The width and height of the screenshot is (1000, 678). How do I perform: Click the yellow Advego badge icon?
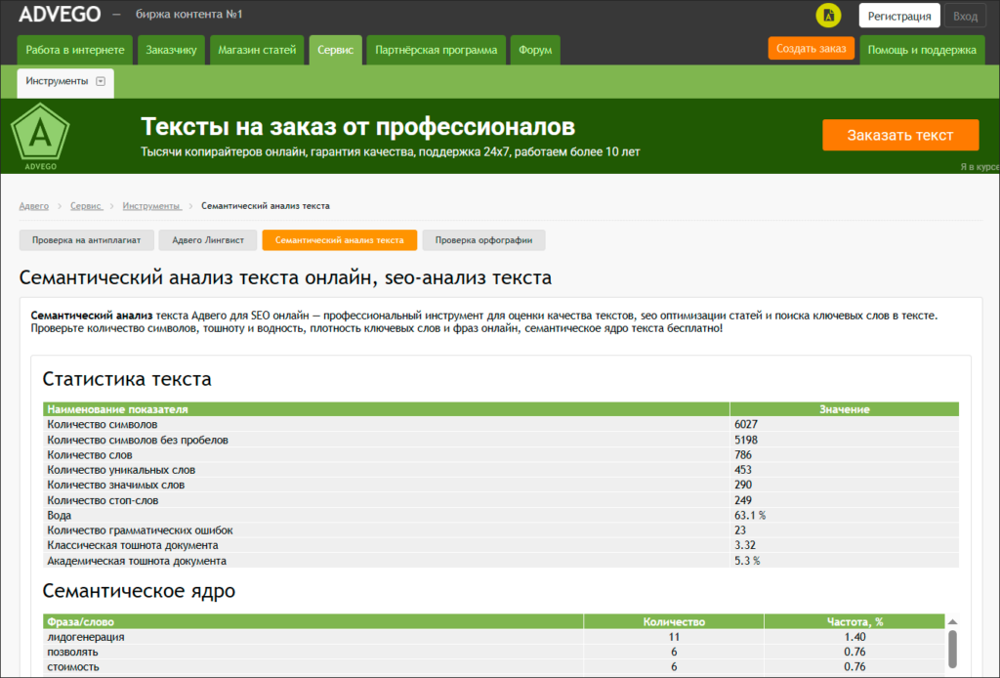tap(828, 16)
